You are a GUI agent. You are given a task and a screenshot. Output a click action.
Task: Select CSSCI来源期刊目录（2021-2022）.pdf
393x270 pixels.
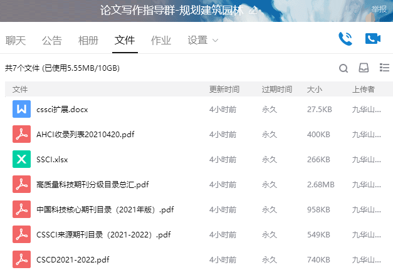click(103, 235)
